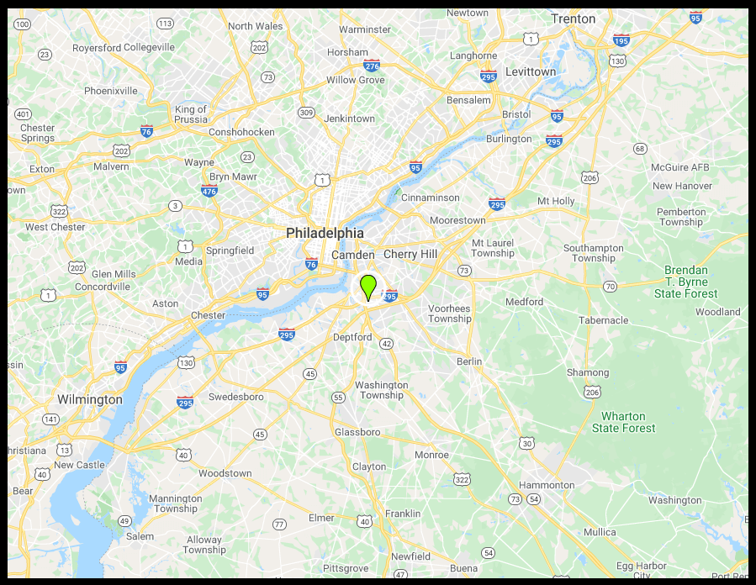Click the Brendan T. Byrne State Forest label

pos(685,282)
